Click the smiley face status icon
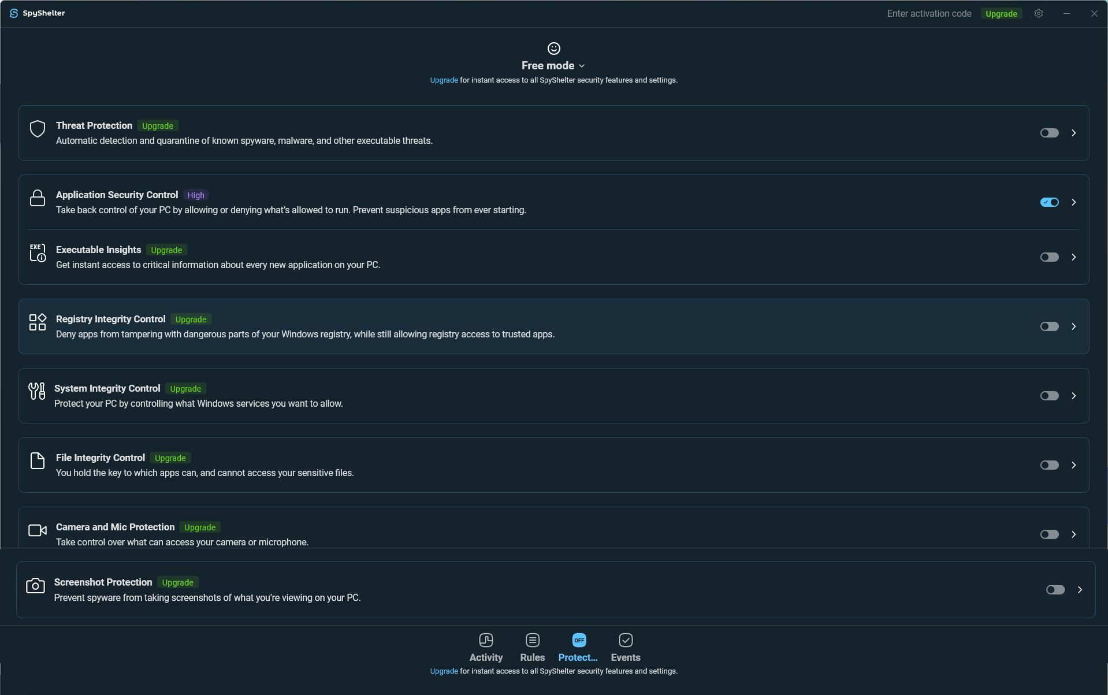The width and height of the screenshot is (1108, 695). tap(554, 49)
